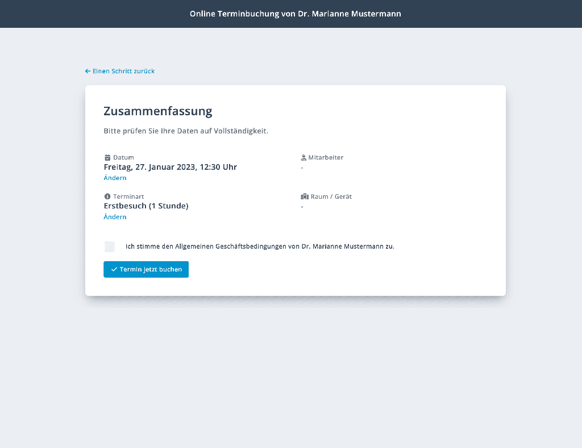Click Ändern under Erstbesuch (1 Stunde)
This screenshot has height=448, width=582.
[x=115, y=217]
